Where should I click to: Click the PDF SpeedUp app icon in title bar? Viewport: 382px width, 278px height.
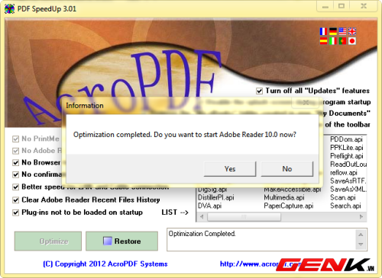[x=10, y=9]
